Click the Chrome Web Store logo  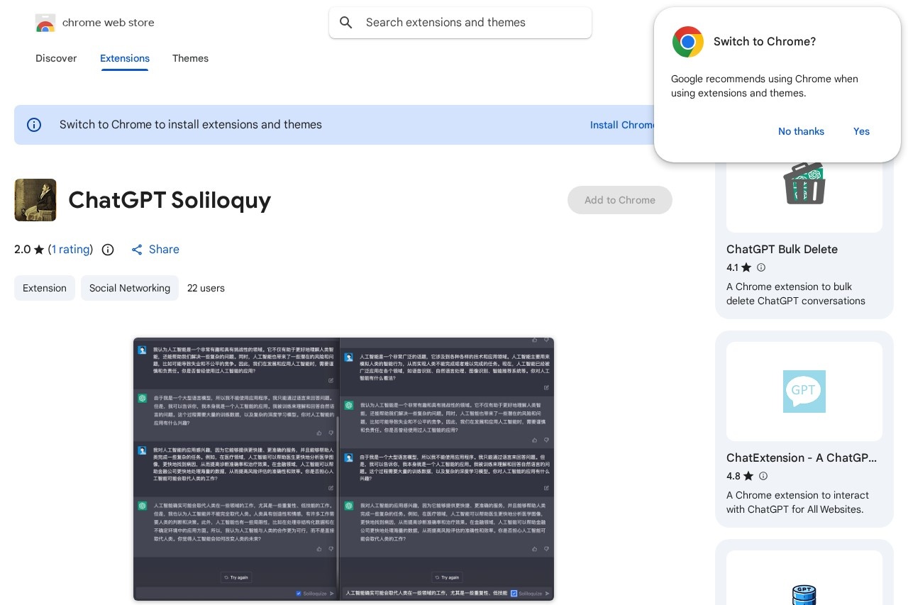(45, 23)
